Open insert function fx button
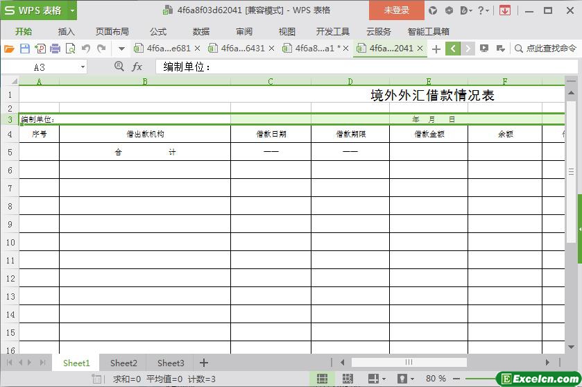This screenshot has width=582, height=387. 137,67
